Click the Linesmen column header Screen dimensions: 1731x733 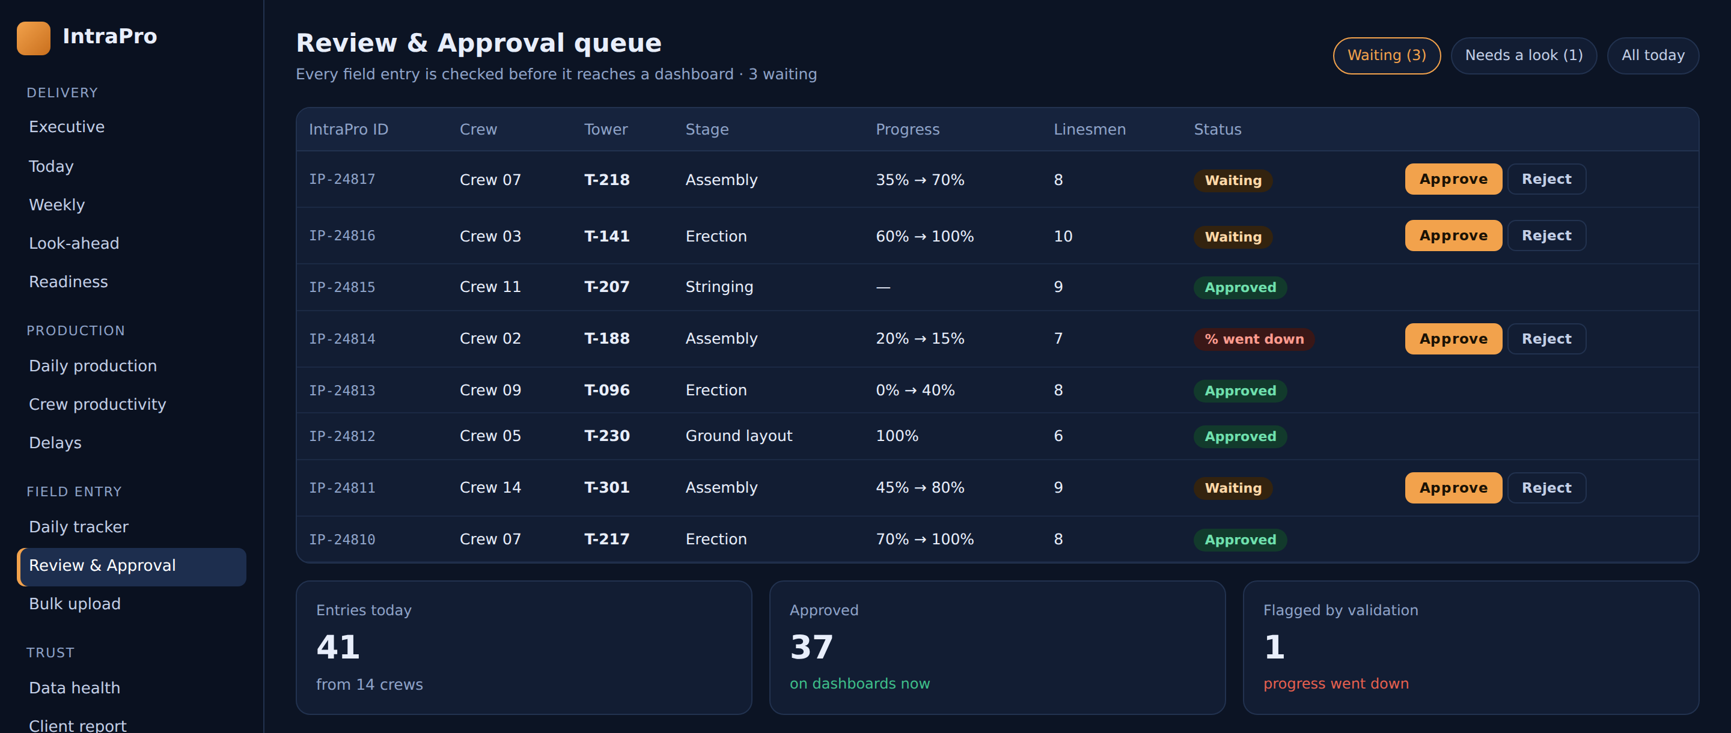click(x=1089, y=130)
